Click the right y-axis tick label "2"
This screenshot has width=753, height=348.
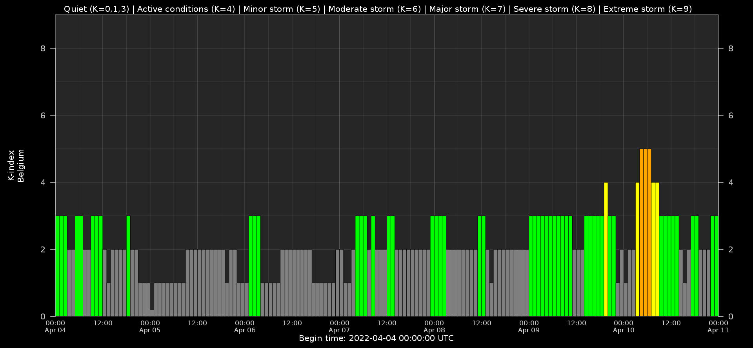click(x=731, y=250)
